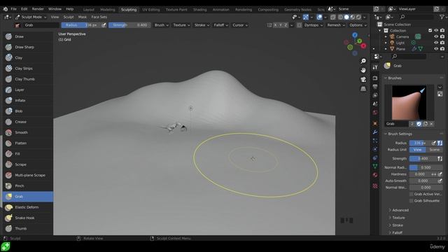
Task: Select the Draw brush tool
Action: (28, 36)
